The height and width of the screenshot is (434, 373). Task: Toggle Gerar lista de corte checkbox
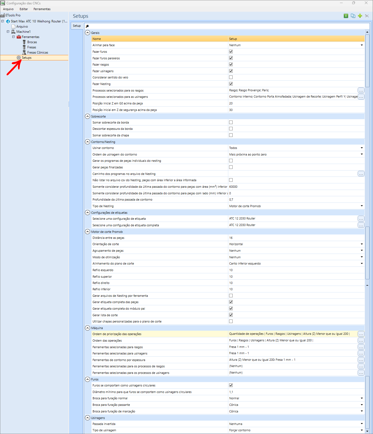coord(231,315)
